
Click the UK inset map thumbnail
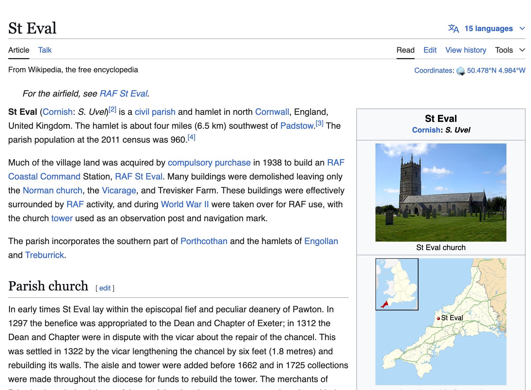[397, 284]
